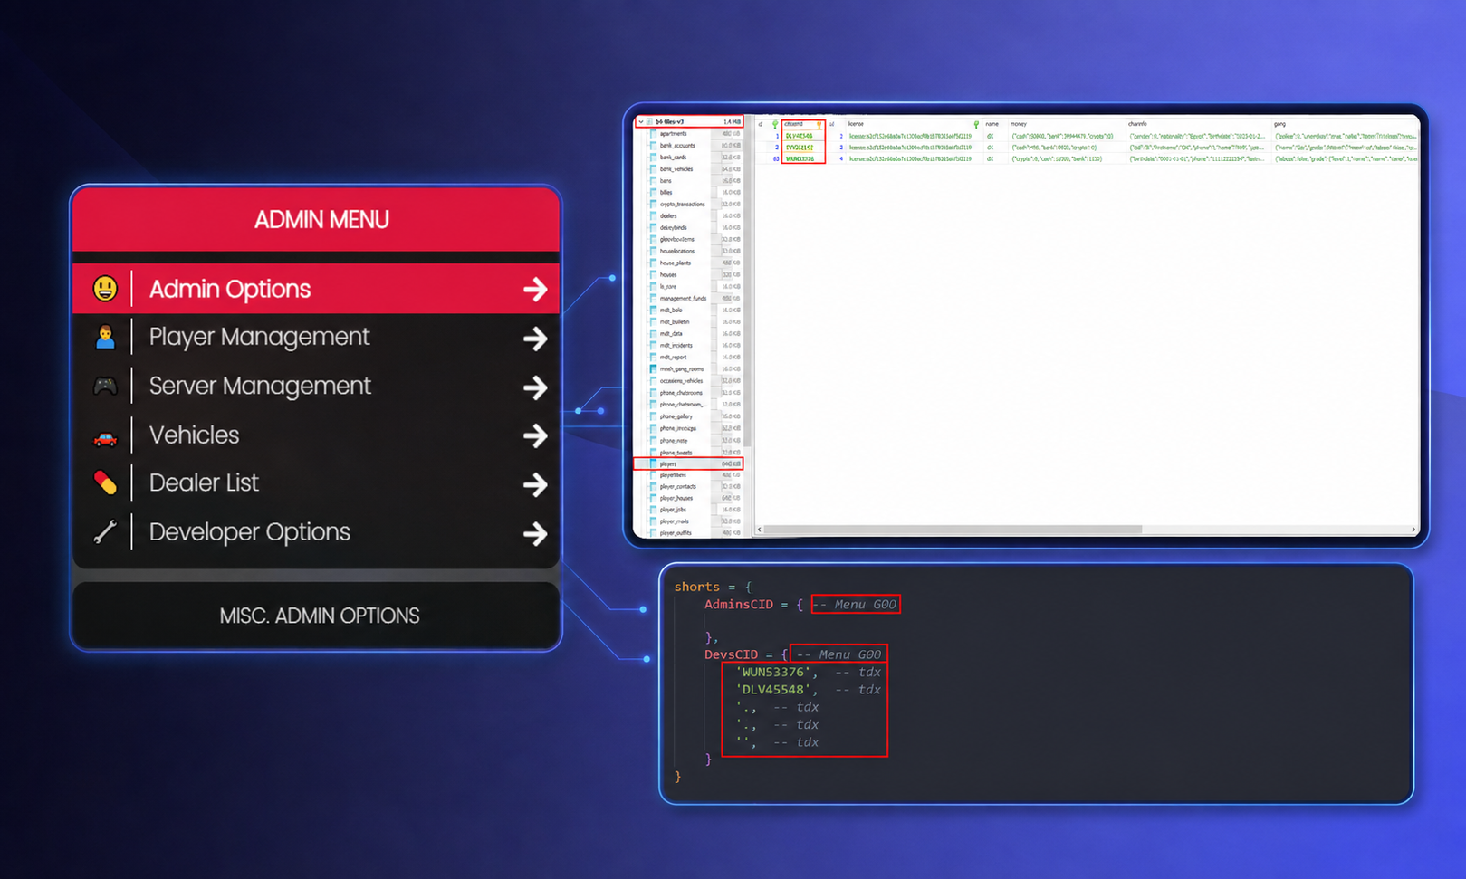Click the red car icon beside Vehicles
Viewport: 1466px width, 879px height.
(105, 439)
